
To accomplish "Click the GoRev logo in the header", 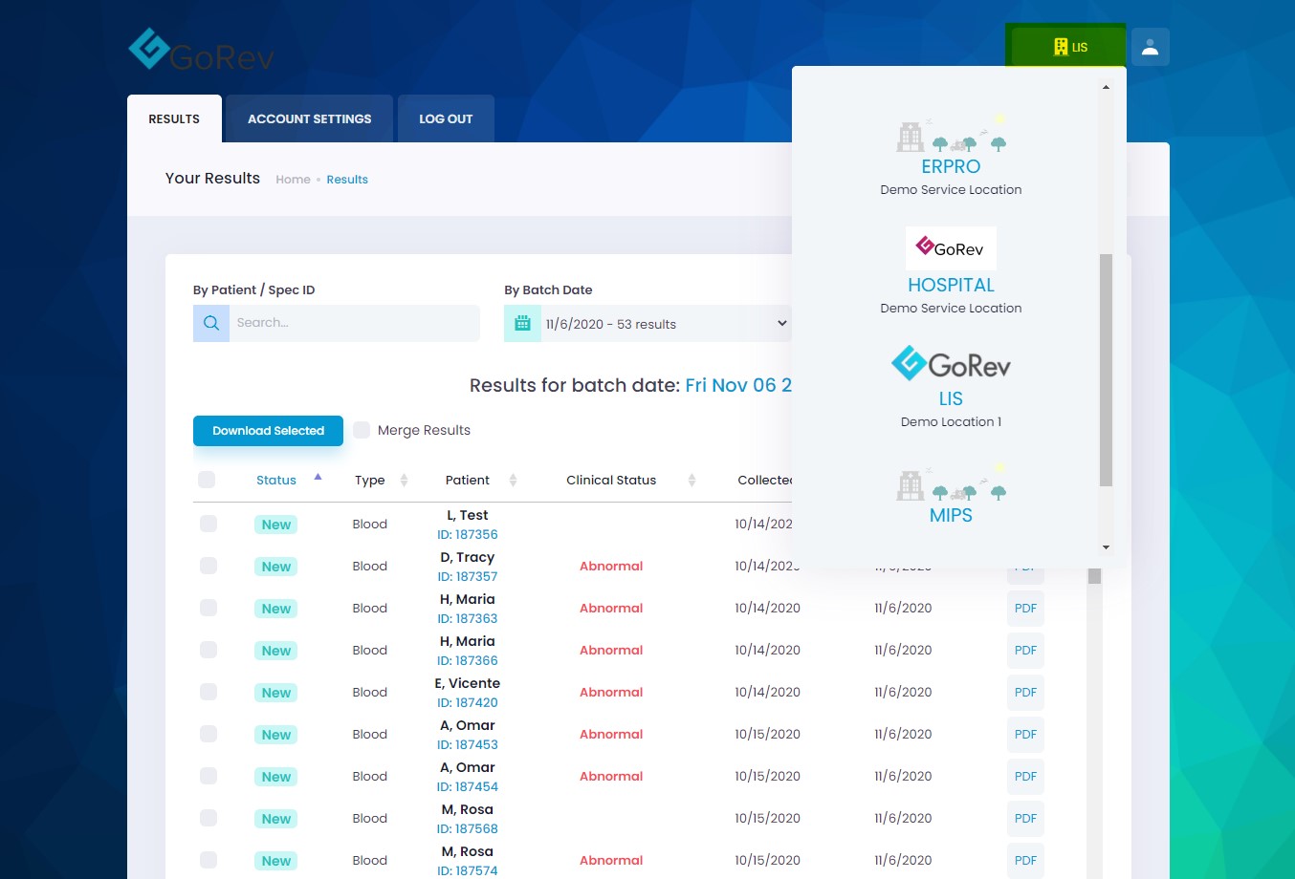I will (201, 51).
